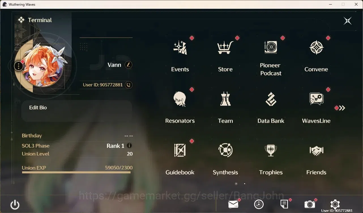
Task: Open the Synthesis icon
Action: coord(225,150)
